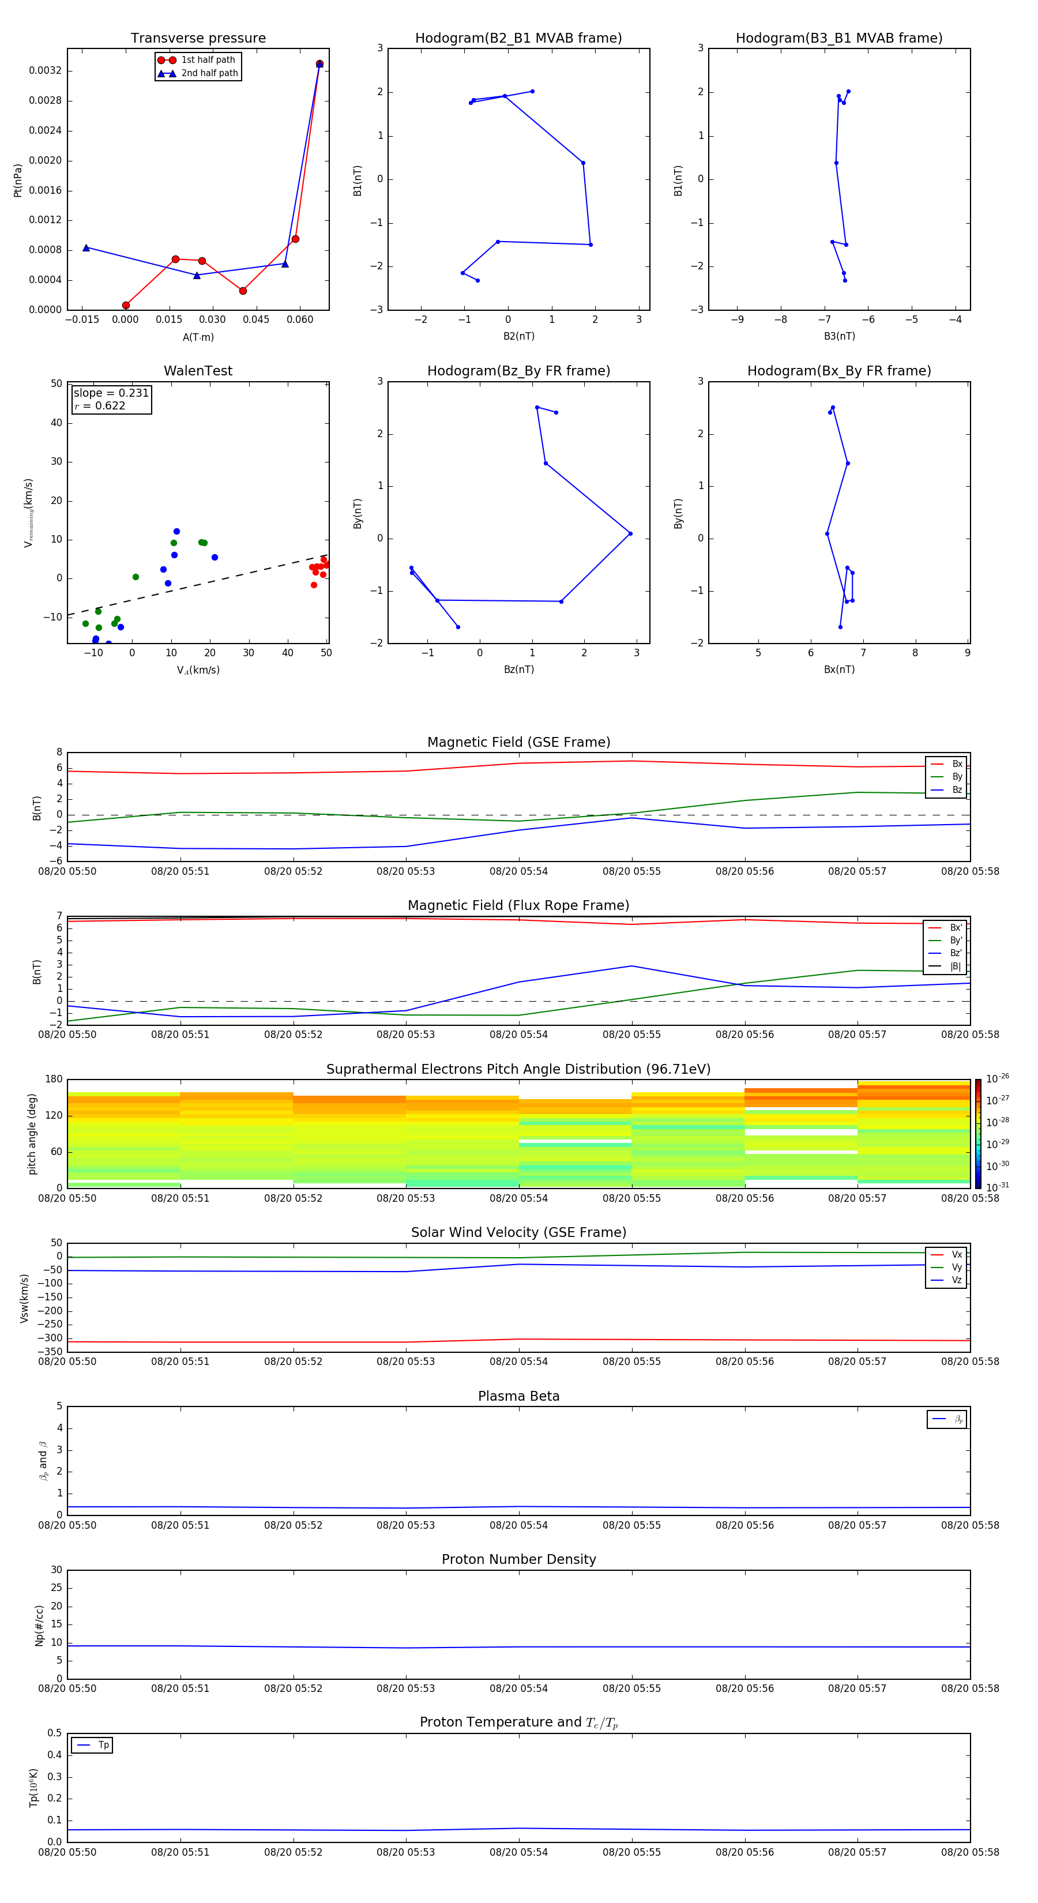Click the 'Plasma Beta' panel title

pos(518,1396)
